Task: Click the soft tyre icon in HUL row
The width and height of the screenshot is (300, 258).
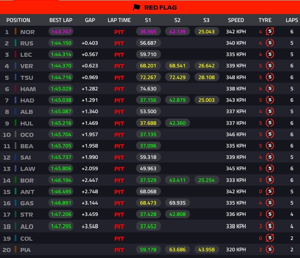Action: point(270,123)
